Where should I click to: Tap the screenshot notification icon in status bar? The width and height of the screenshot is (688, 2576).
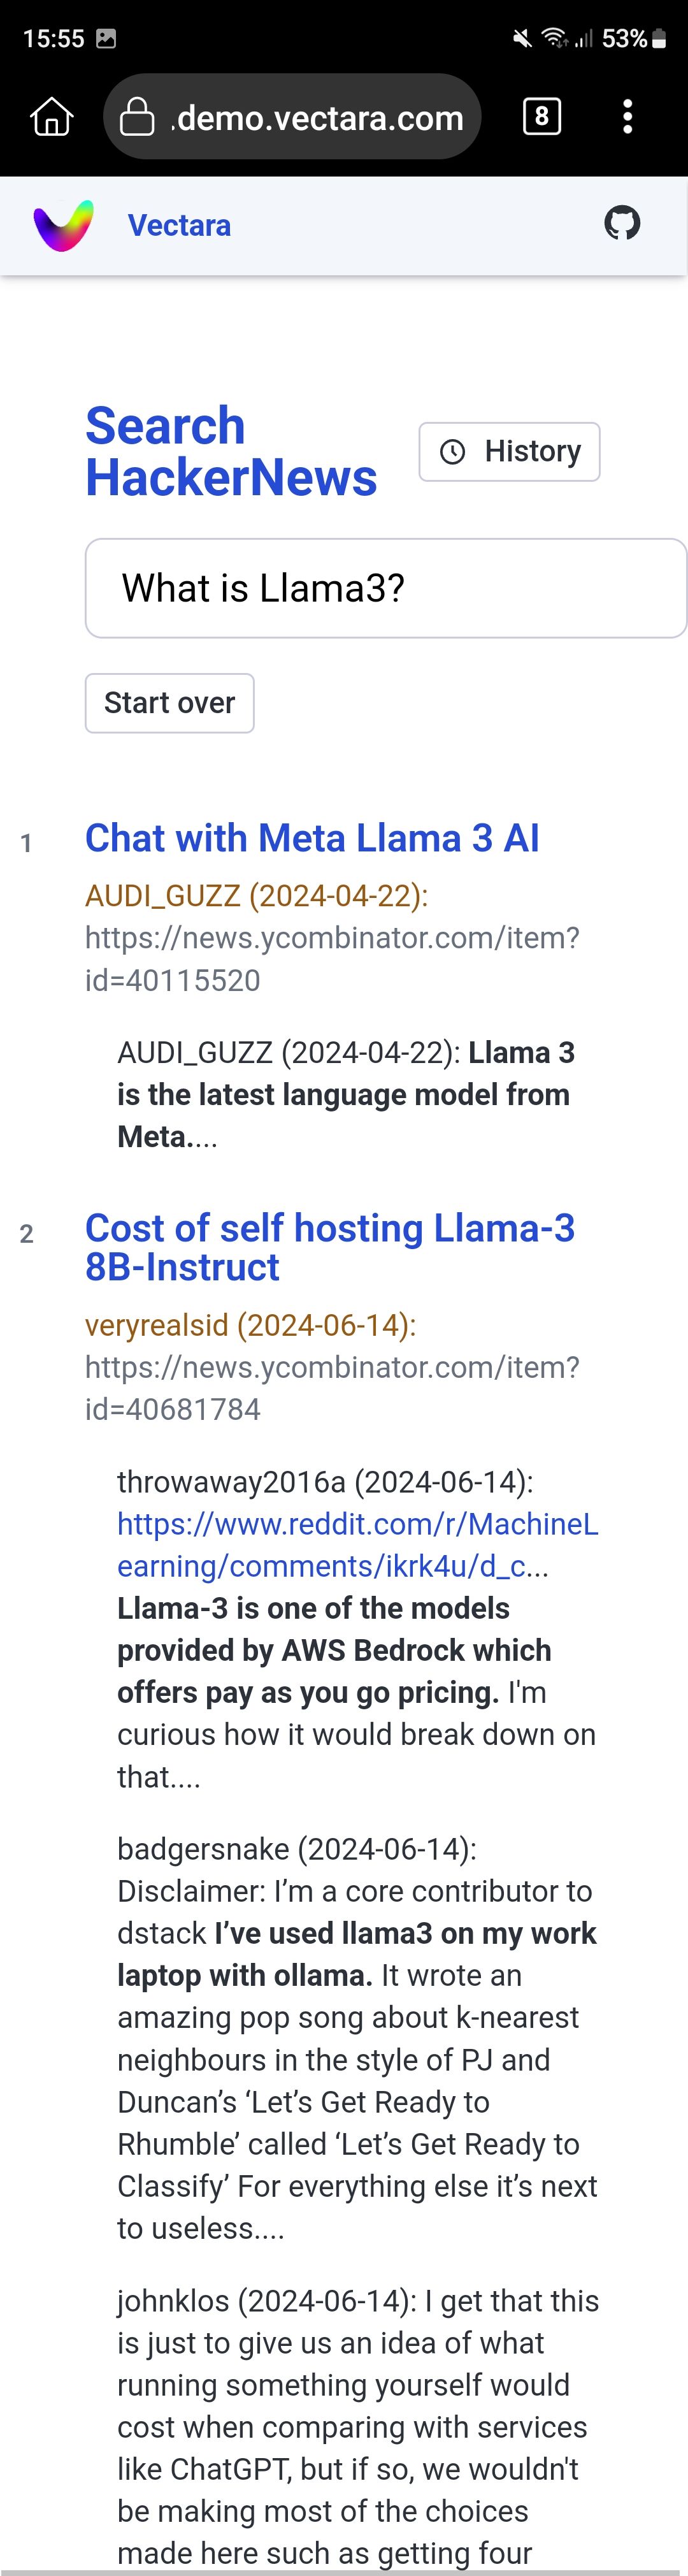point(106,38)
